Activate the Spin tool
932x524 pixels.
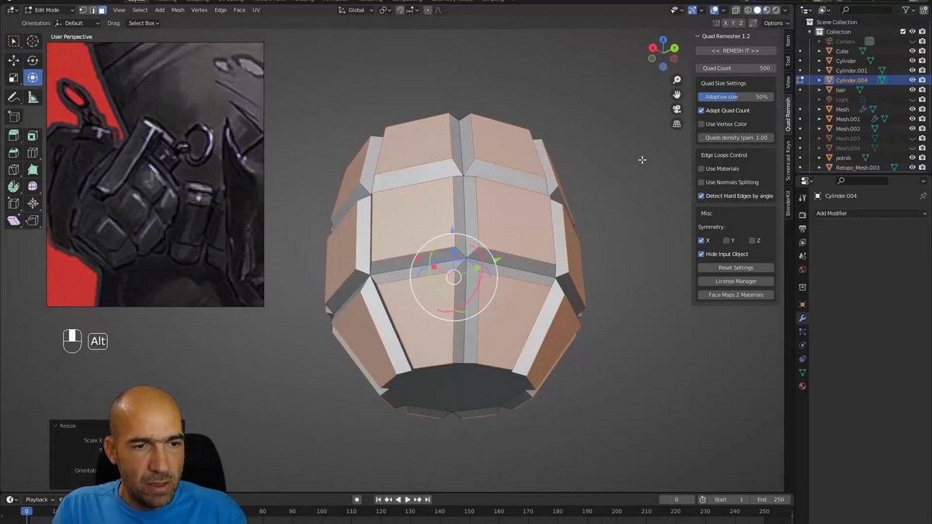coord(14,187)
